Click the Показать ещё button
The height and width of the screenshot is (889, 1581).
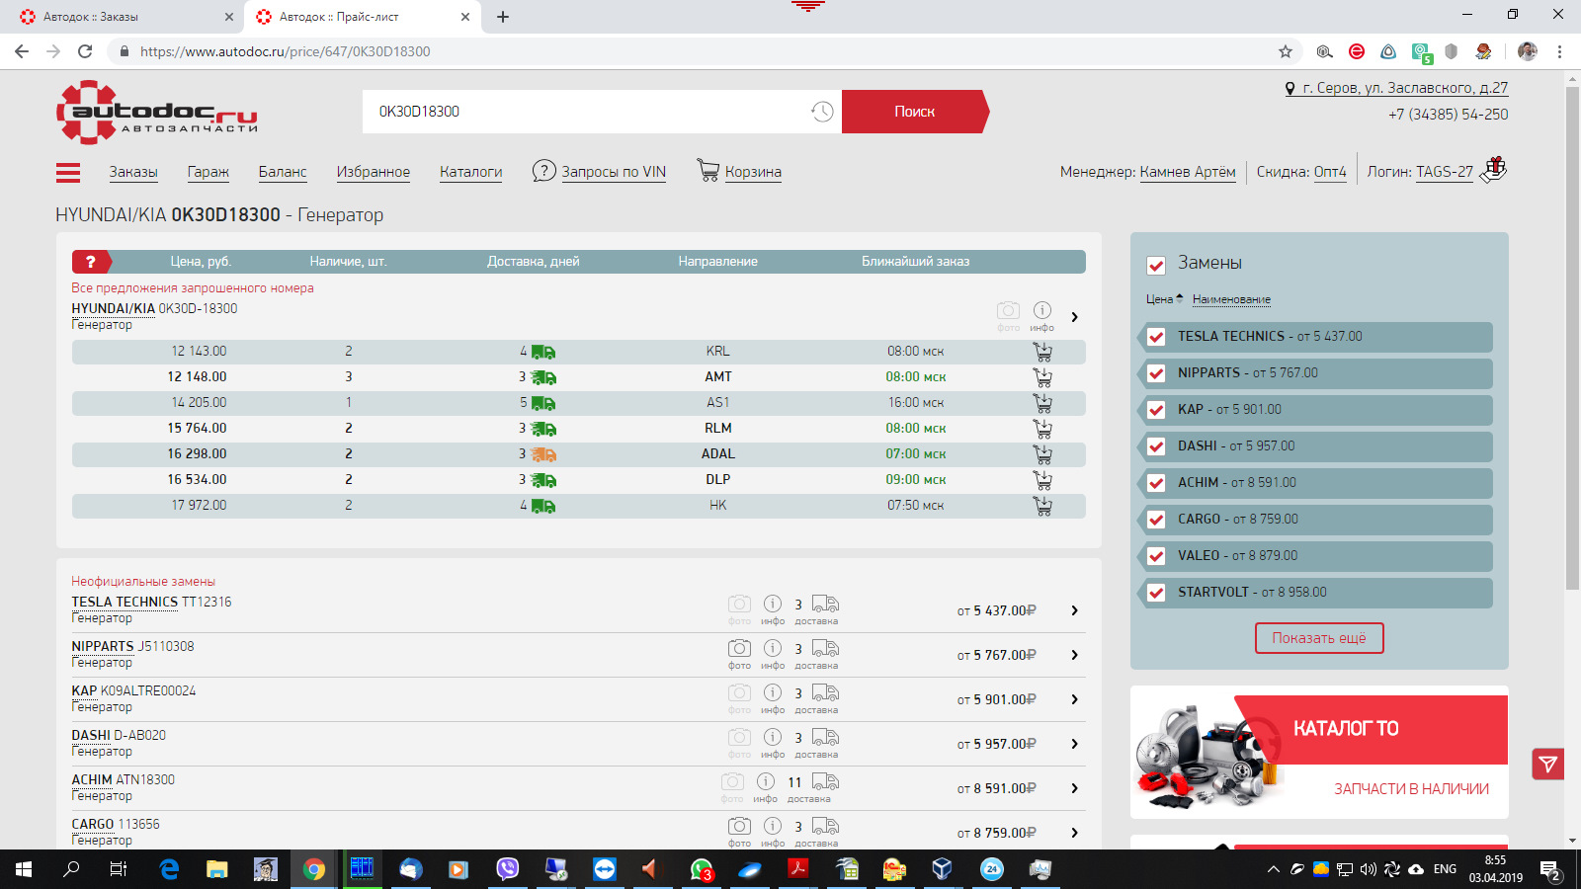click(x=1319, y=638)
